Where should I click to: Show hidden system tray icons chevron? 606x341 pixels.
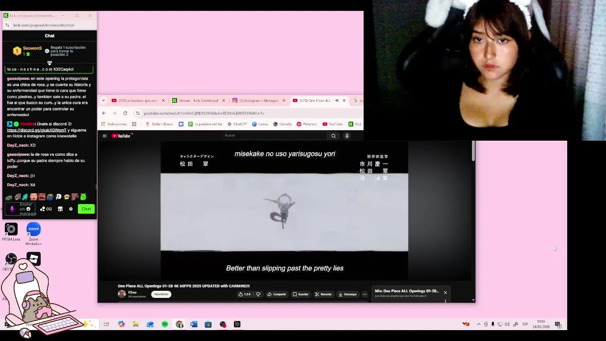[x=479, y=324]
